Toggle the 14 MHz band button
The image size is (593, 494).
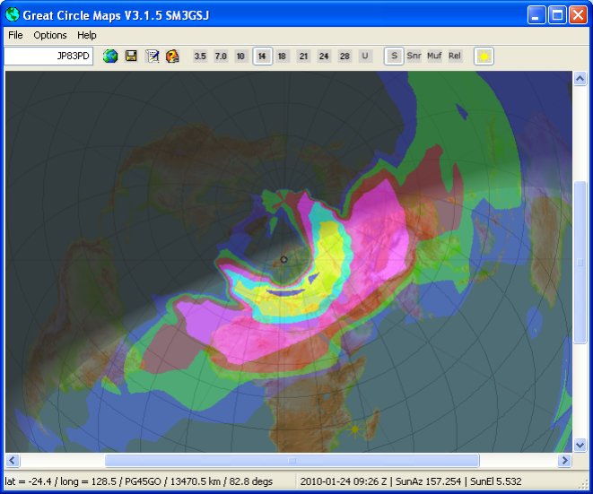click(262, 56)
